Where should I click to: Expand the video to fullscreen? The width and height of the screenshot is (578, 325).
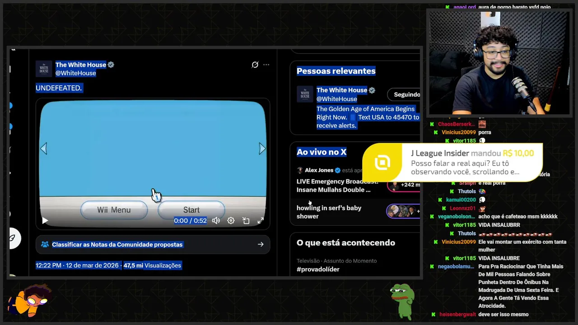(261, 221)
